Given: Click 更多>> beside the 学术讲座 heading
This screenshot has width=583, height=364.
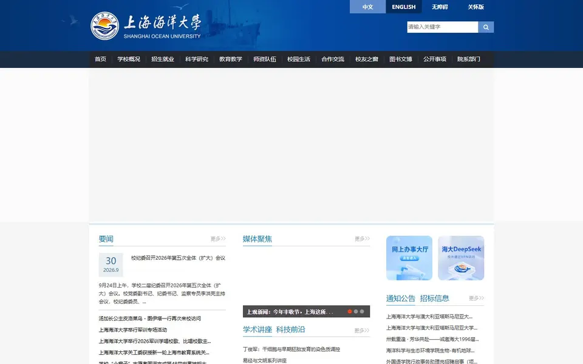Looking at the screenshot, I should point(362,331).
